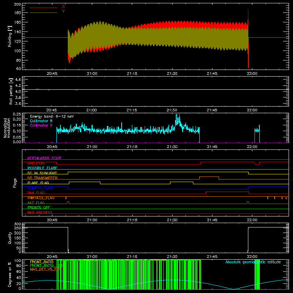Click the olive Y legend line sample

coord(44,12)
